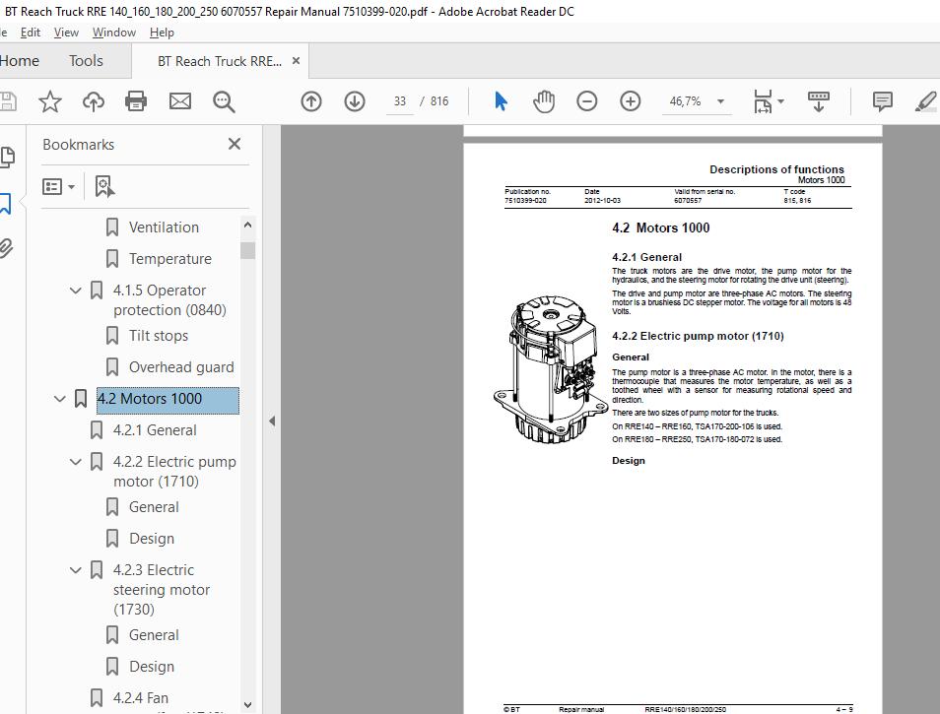Viewport: 940px width, 714px height.
Task: Add a sticky note comment
Action: 883,101
